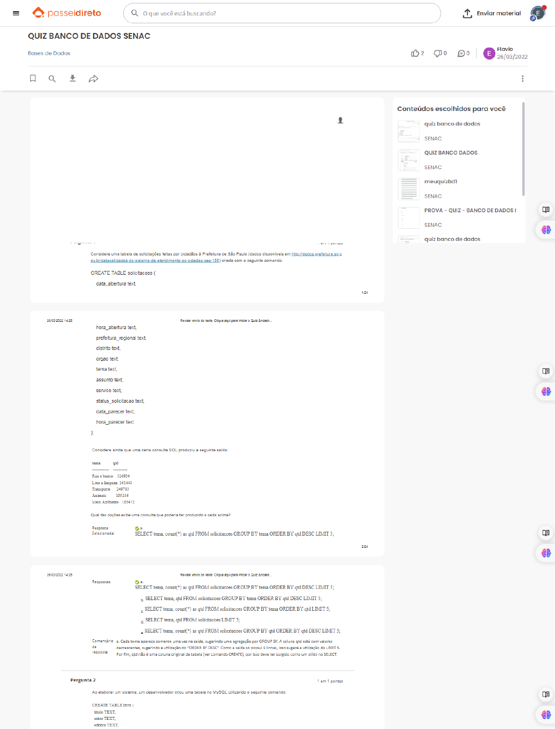Open recommended QUIZ BANCO DADOS material

pos(451,153)
